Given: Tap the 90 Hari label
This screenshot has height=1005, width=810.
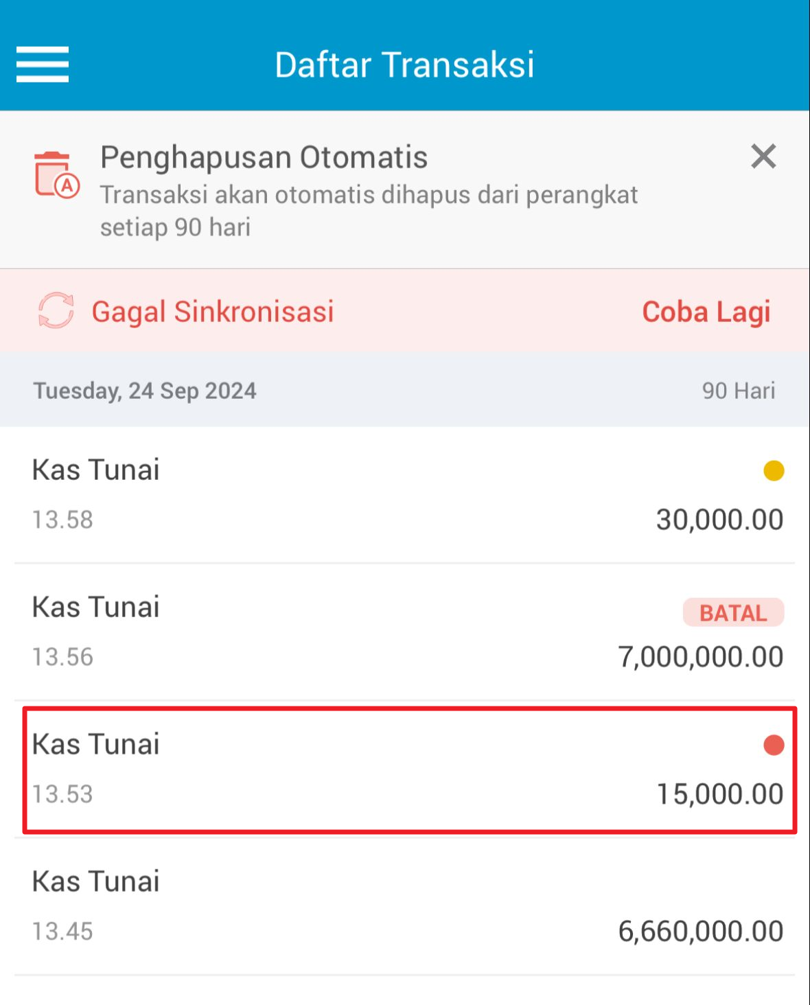Looking at the screenshot, I should (739, 391).
